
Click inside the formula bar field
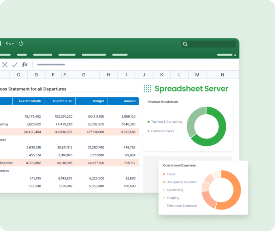click(x=51, y=65)
